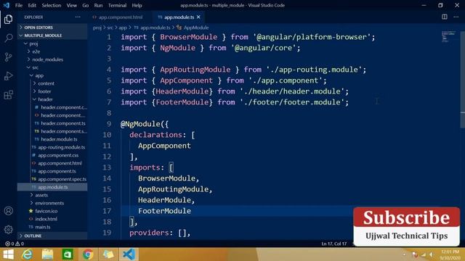Open the Search view in activity bar

(9, 38)
